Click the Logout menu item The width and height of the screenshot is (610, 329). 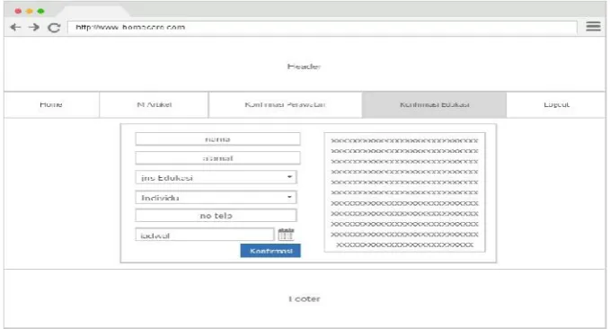(x=556, y=105)
